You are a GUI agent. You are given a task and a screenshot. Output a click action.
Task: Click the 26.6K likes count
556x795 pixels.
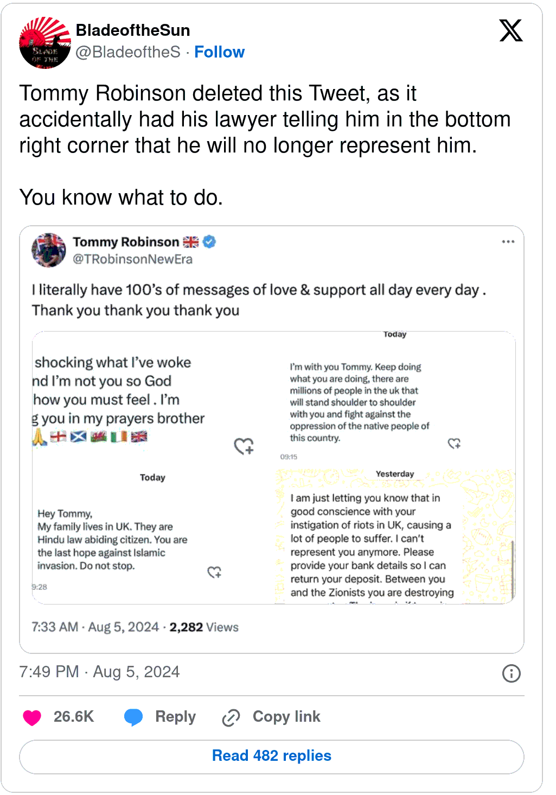click(74, 717)
